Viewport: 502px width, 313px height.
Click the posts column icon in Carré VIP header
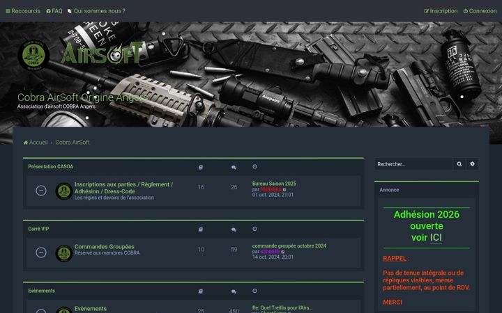[x=234, y=230]
